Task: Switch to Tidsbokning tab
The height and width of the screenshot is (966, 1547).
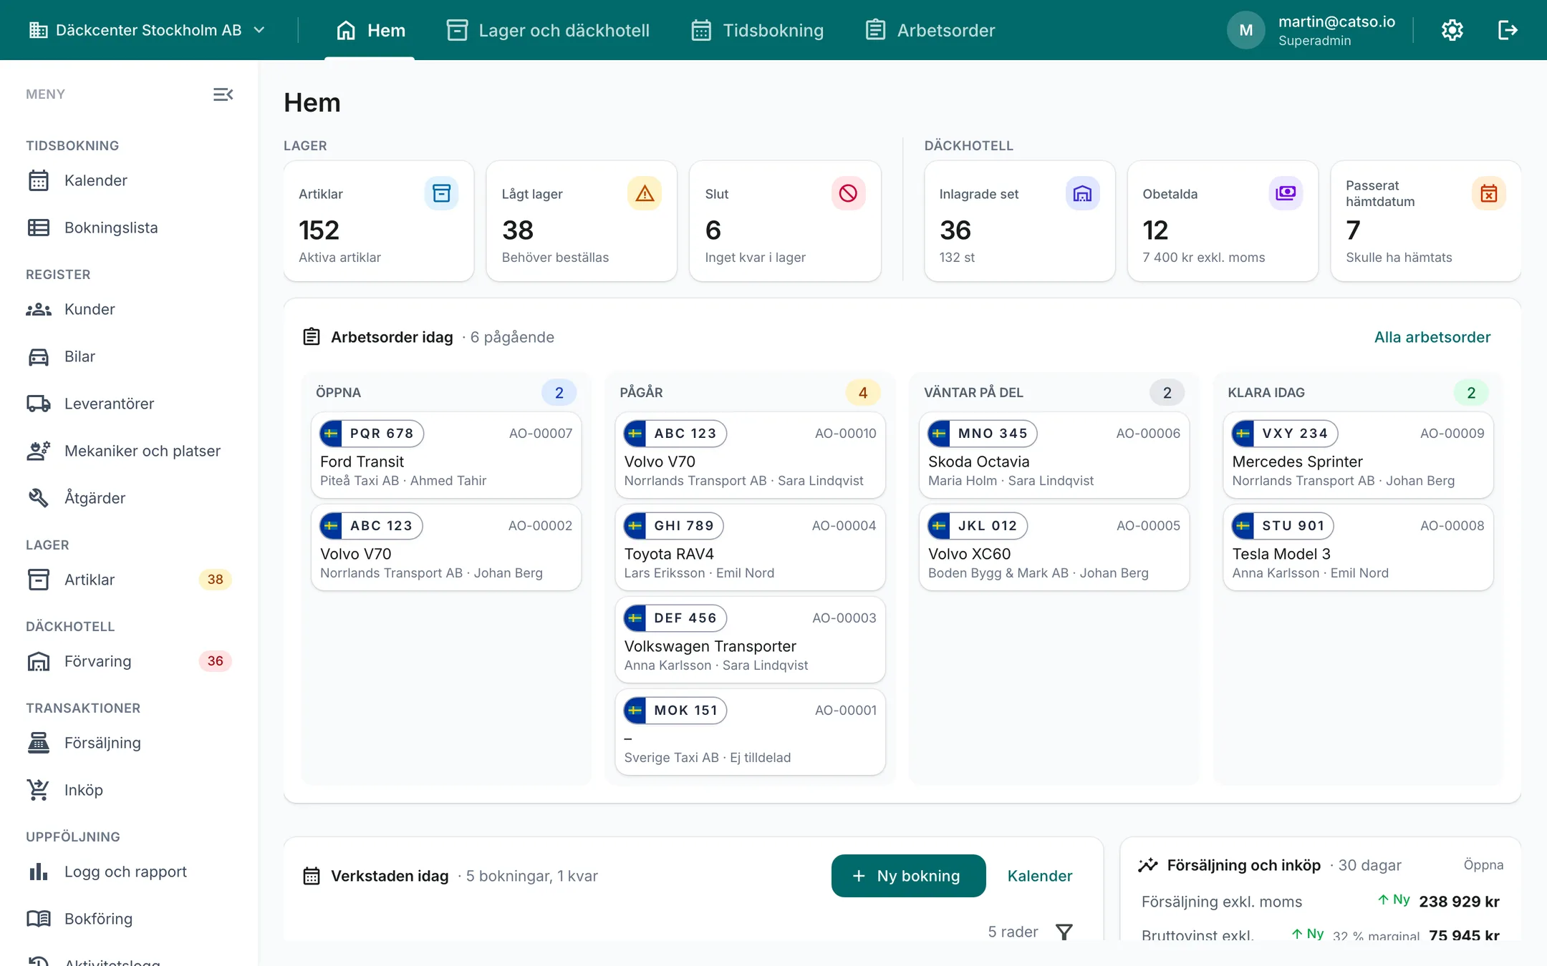Action: 758,30
